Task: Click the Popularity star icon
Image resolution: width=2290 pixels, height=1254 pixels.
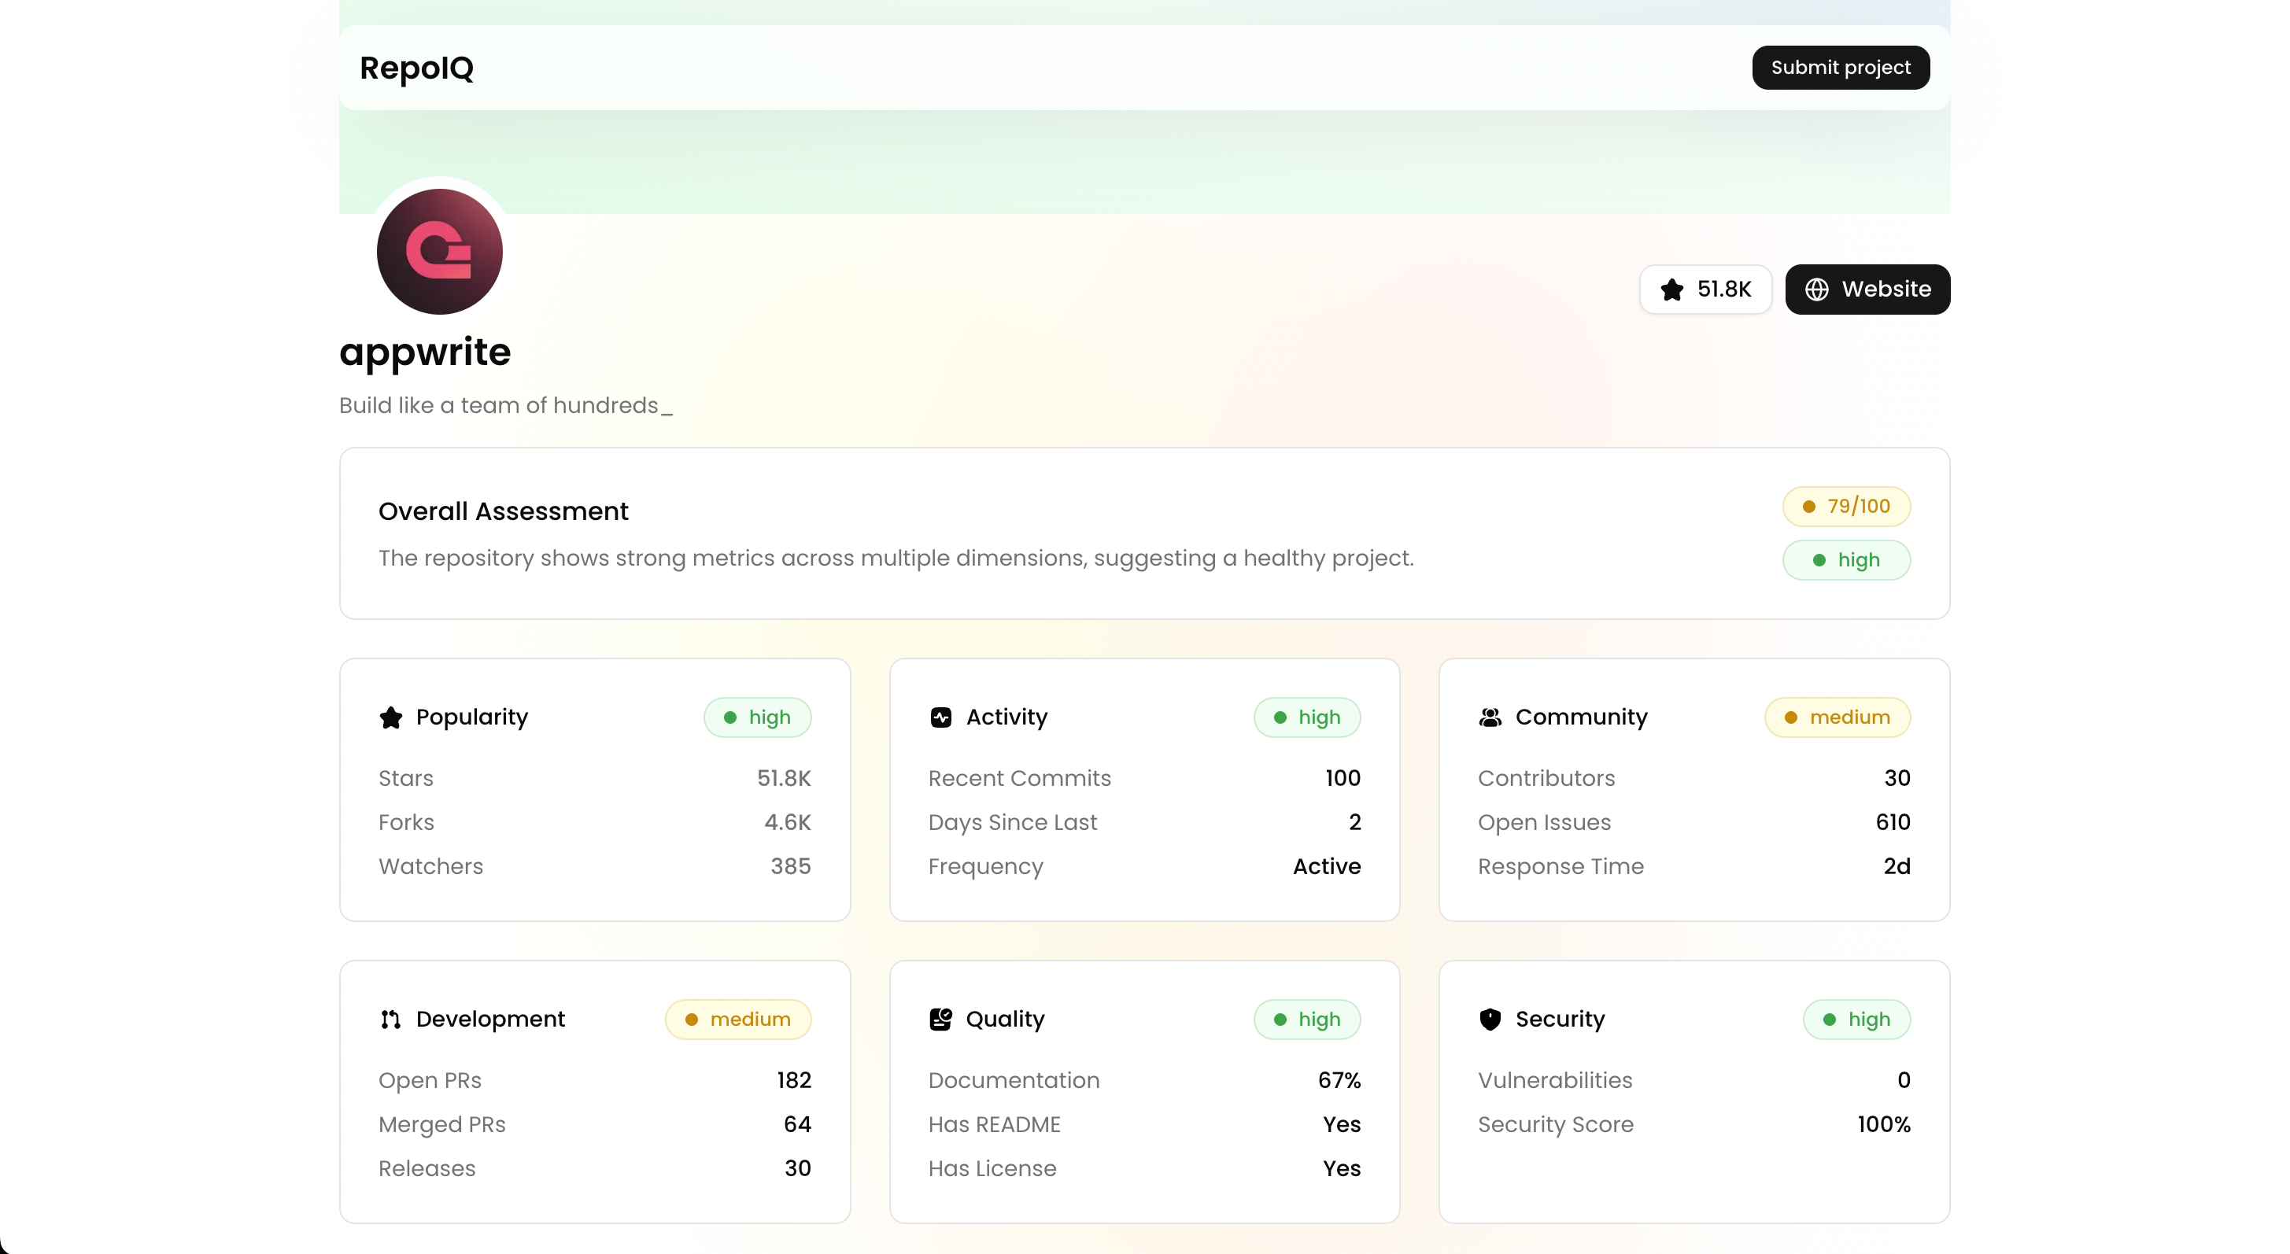Action: (x=390, y=717)
